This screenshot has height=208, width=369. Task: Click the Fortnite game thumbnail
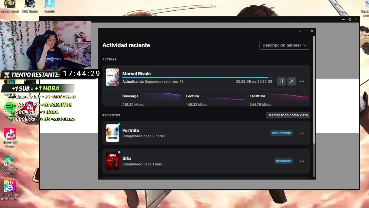(x=112, y=133)
